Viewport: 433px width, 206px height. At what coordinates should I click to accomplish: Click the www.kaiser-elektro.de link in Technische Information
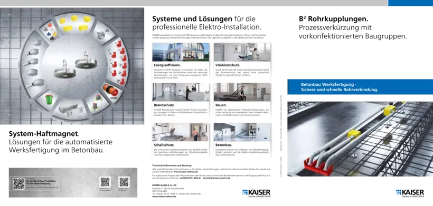point(186,171)
